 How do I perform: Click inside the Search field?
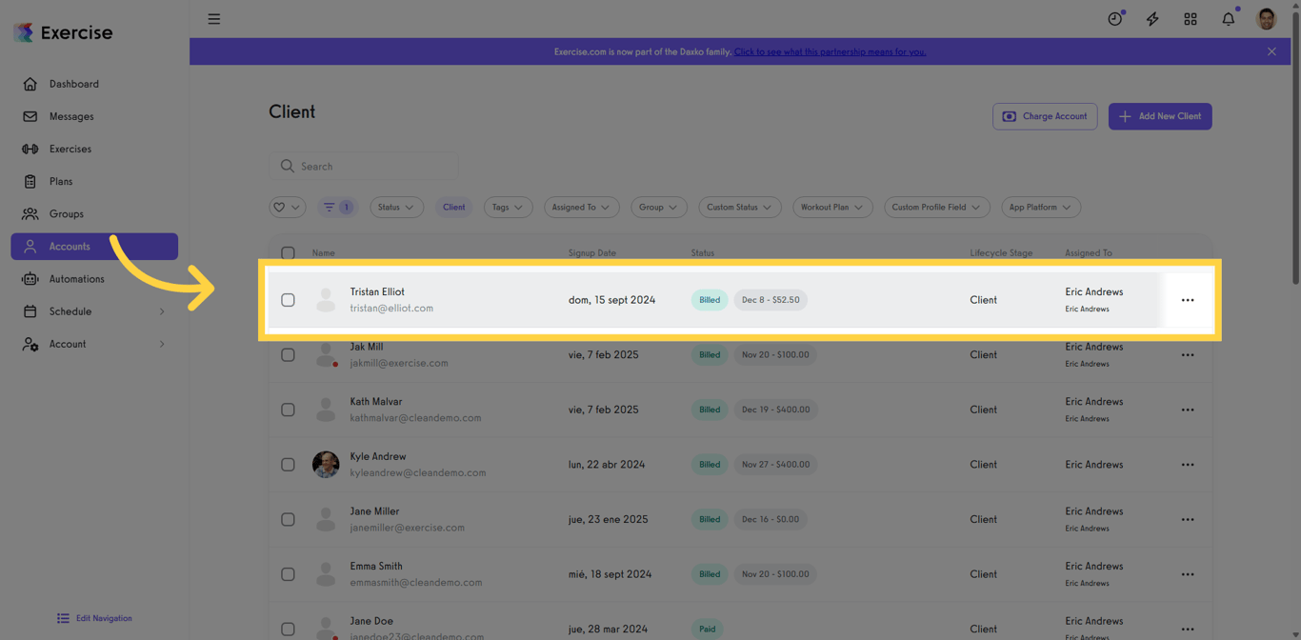click(x=363, y=166)
